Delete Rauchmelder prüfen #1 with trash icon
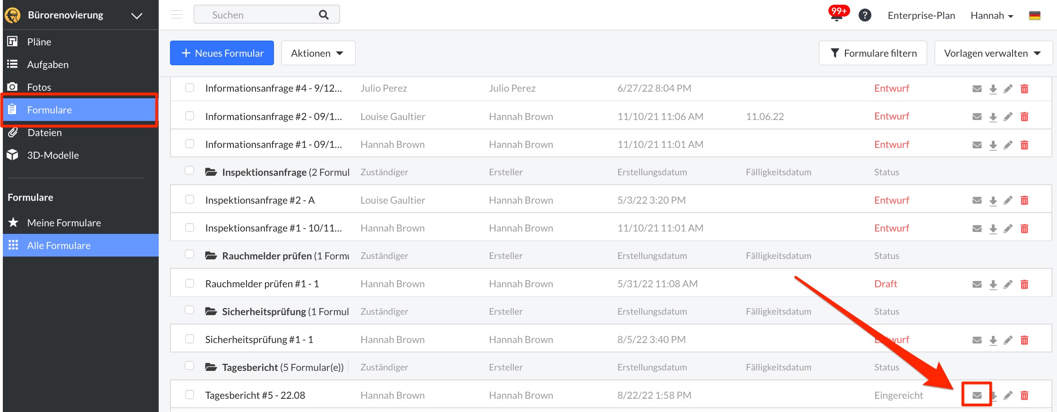Screen dimensions: 1057x412 point(1024,284)
